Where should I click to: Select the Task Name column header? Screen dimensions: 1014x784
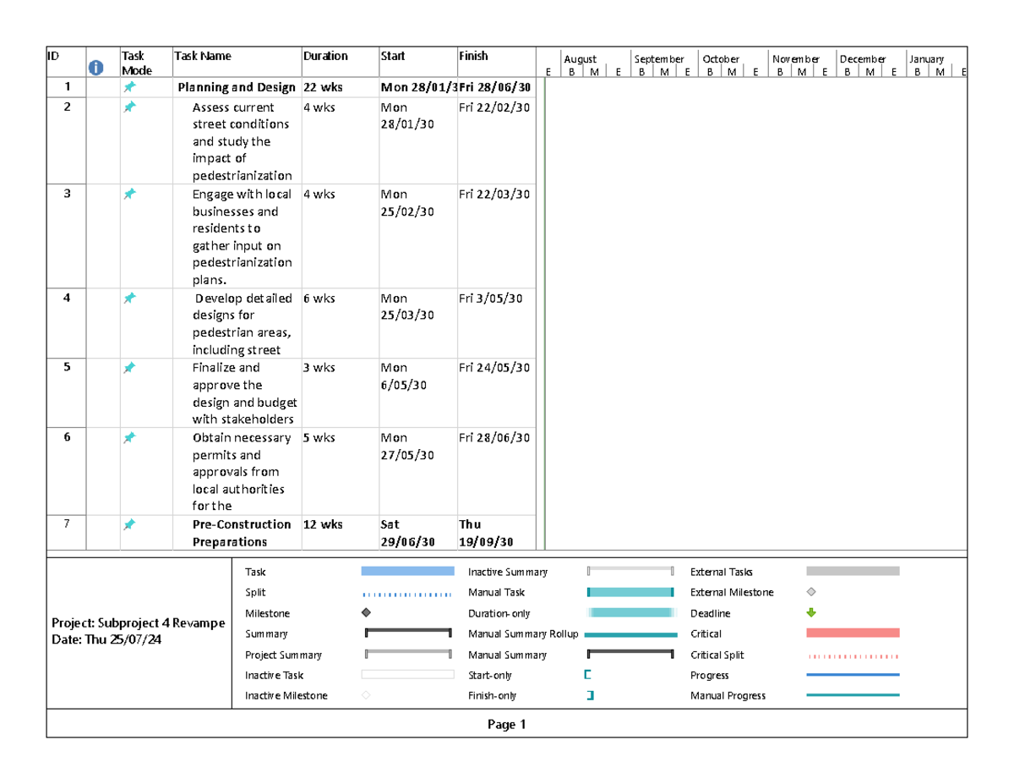203,56
